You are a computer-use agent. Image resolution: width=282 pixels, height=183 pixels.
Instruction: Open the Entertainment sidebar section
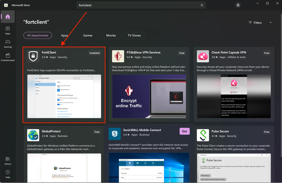pos(8,57)
